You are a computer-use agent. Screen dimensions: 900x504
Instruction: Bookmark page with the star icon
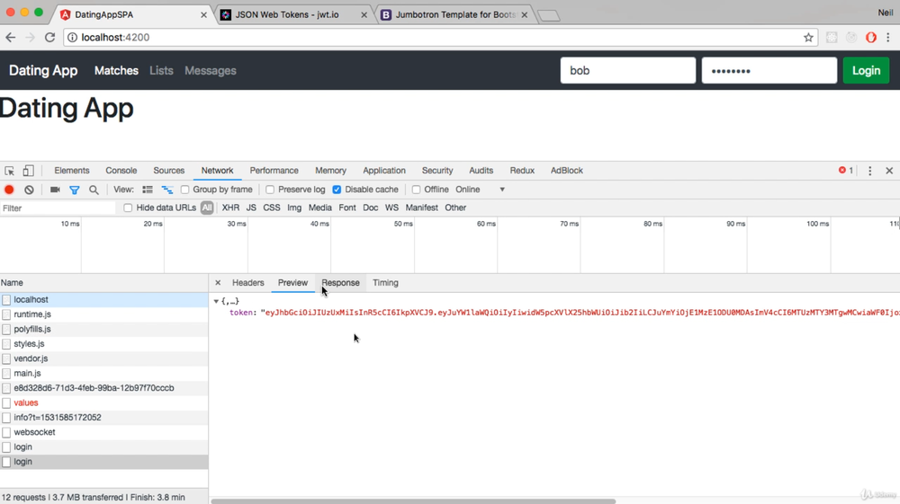click(808, 37)
